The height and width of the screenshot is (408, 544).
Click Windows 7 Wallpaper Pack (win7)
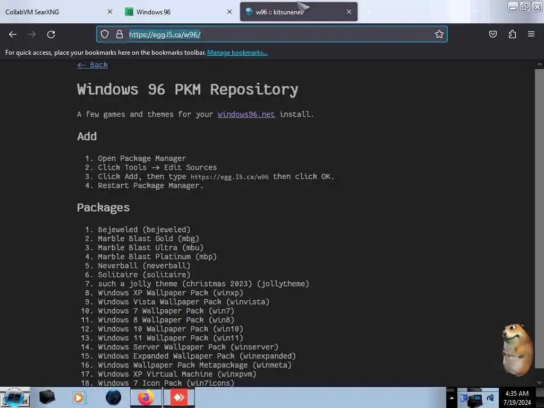click(x=166, y=311)
